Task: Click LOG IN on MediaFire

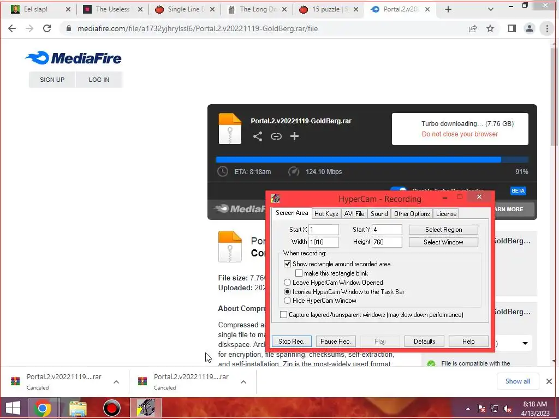Action: point(99,80)
